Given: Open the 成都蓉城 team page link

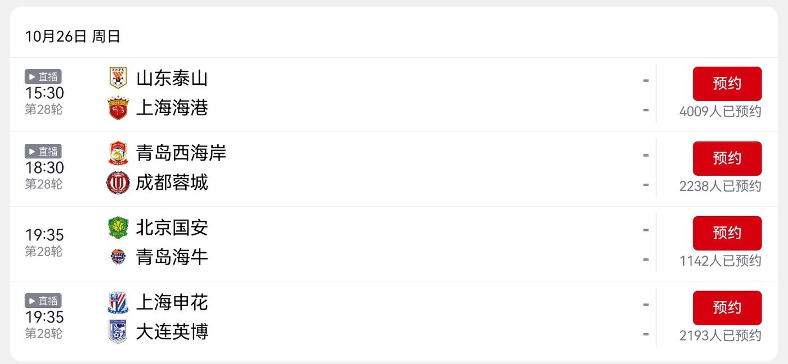Looking at the screenshot, I should click(x=172, y=183).
